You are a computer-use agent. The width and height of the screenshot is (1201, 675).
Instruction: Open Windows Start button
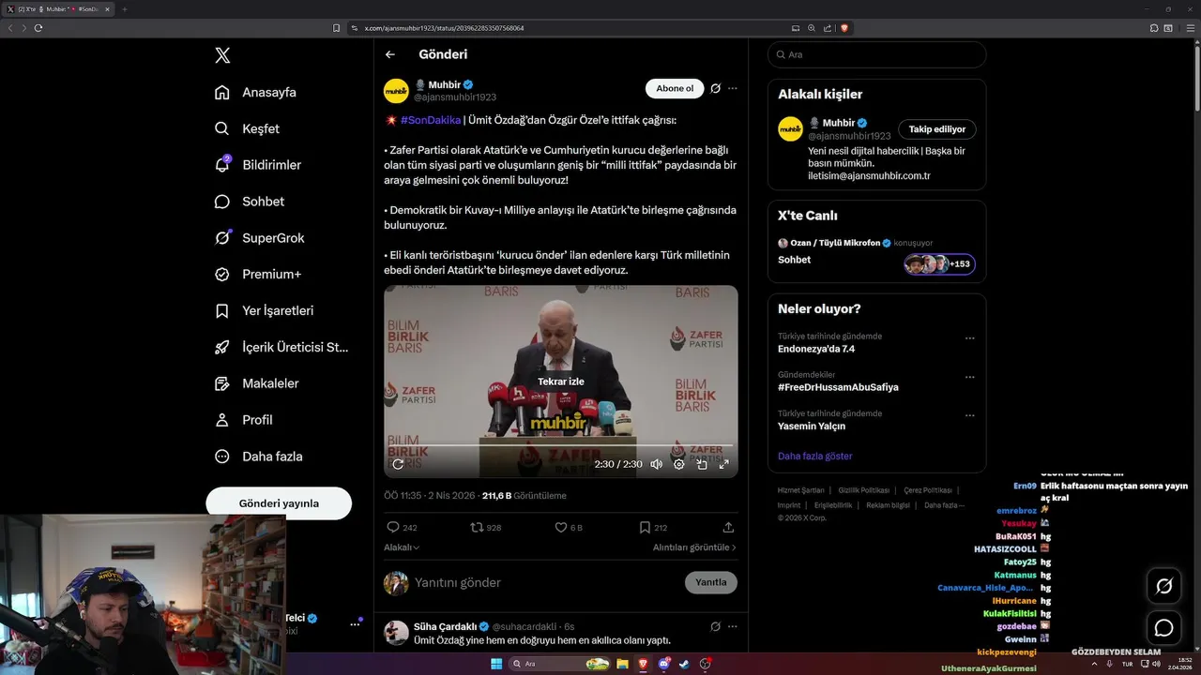pyautogui.click(x=496, y=664)
